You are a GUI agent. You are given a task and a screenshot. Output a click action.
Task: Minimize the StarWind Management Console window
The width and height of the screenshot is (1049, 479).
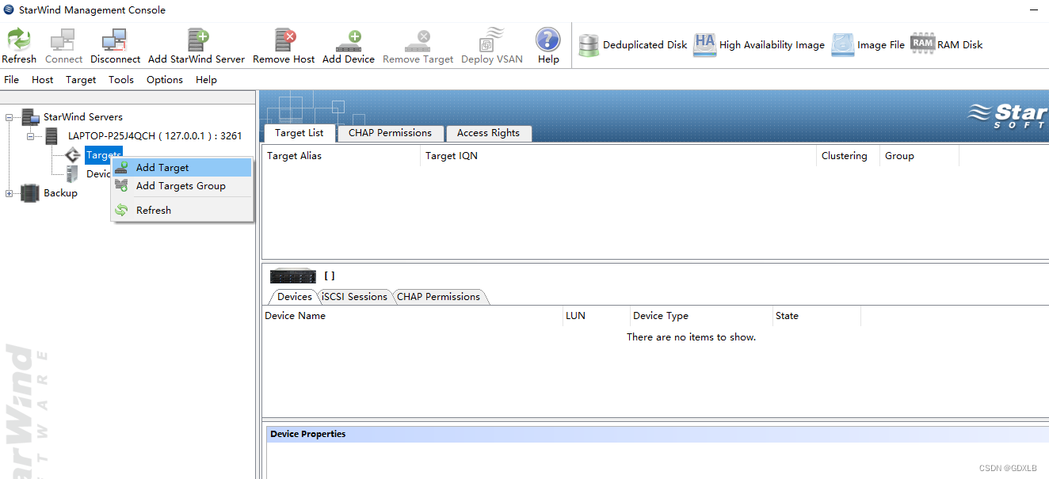coord(1034,10)
